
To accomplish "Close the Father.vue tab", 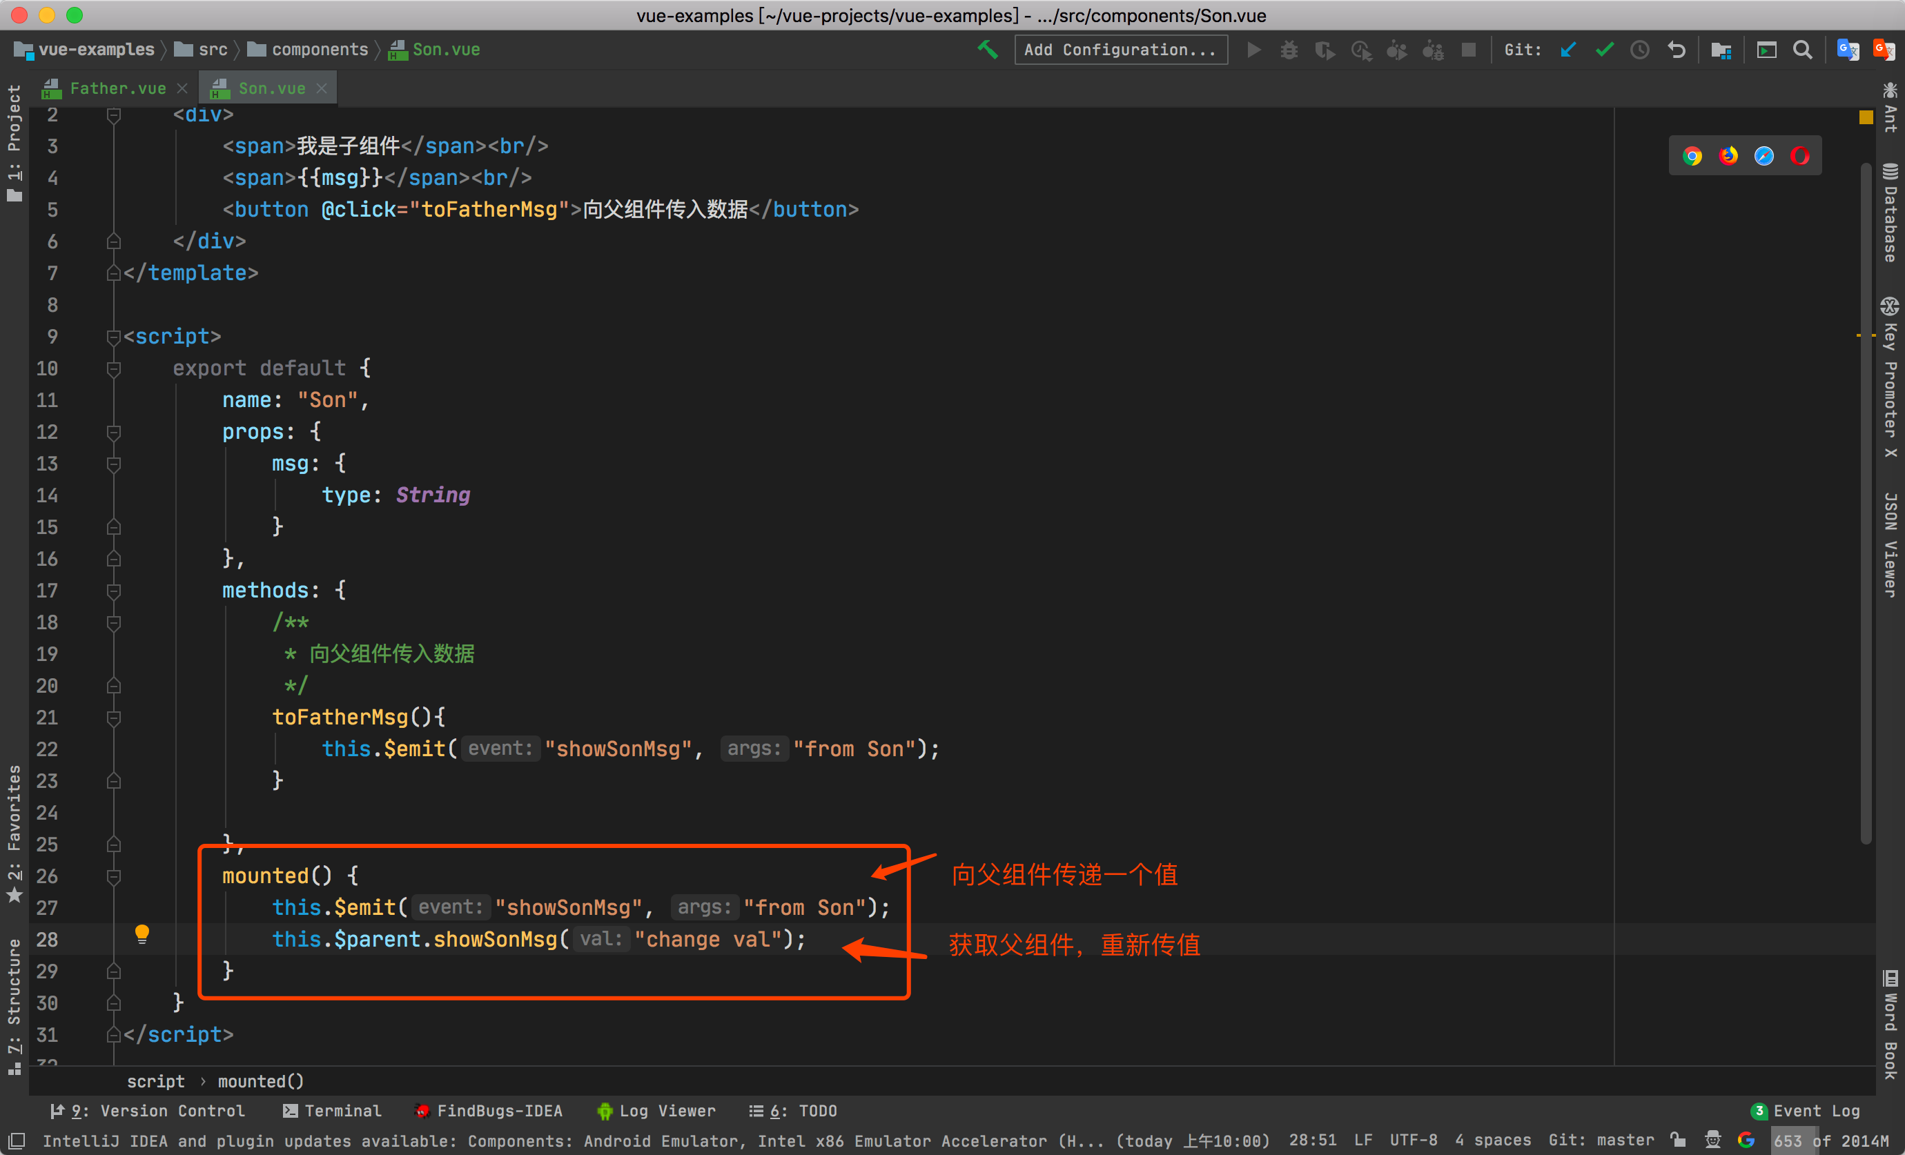I will (x=182, y=89).
